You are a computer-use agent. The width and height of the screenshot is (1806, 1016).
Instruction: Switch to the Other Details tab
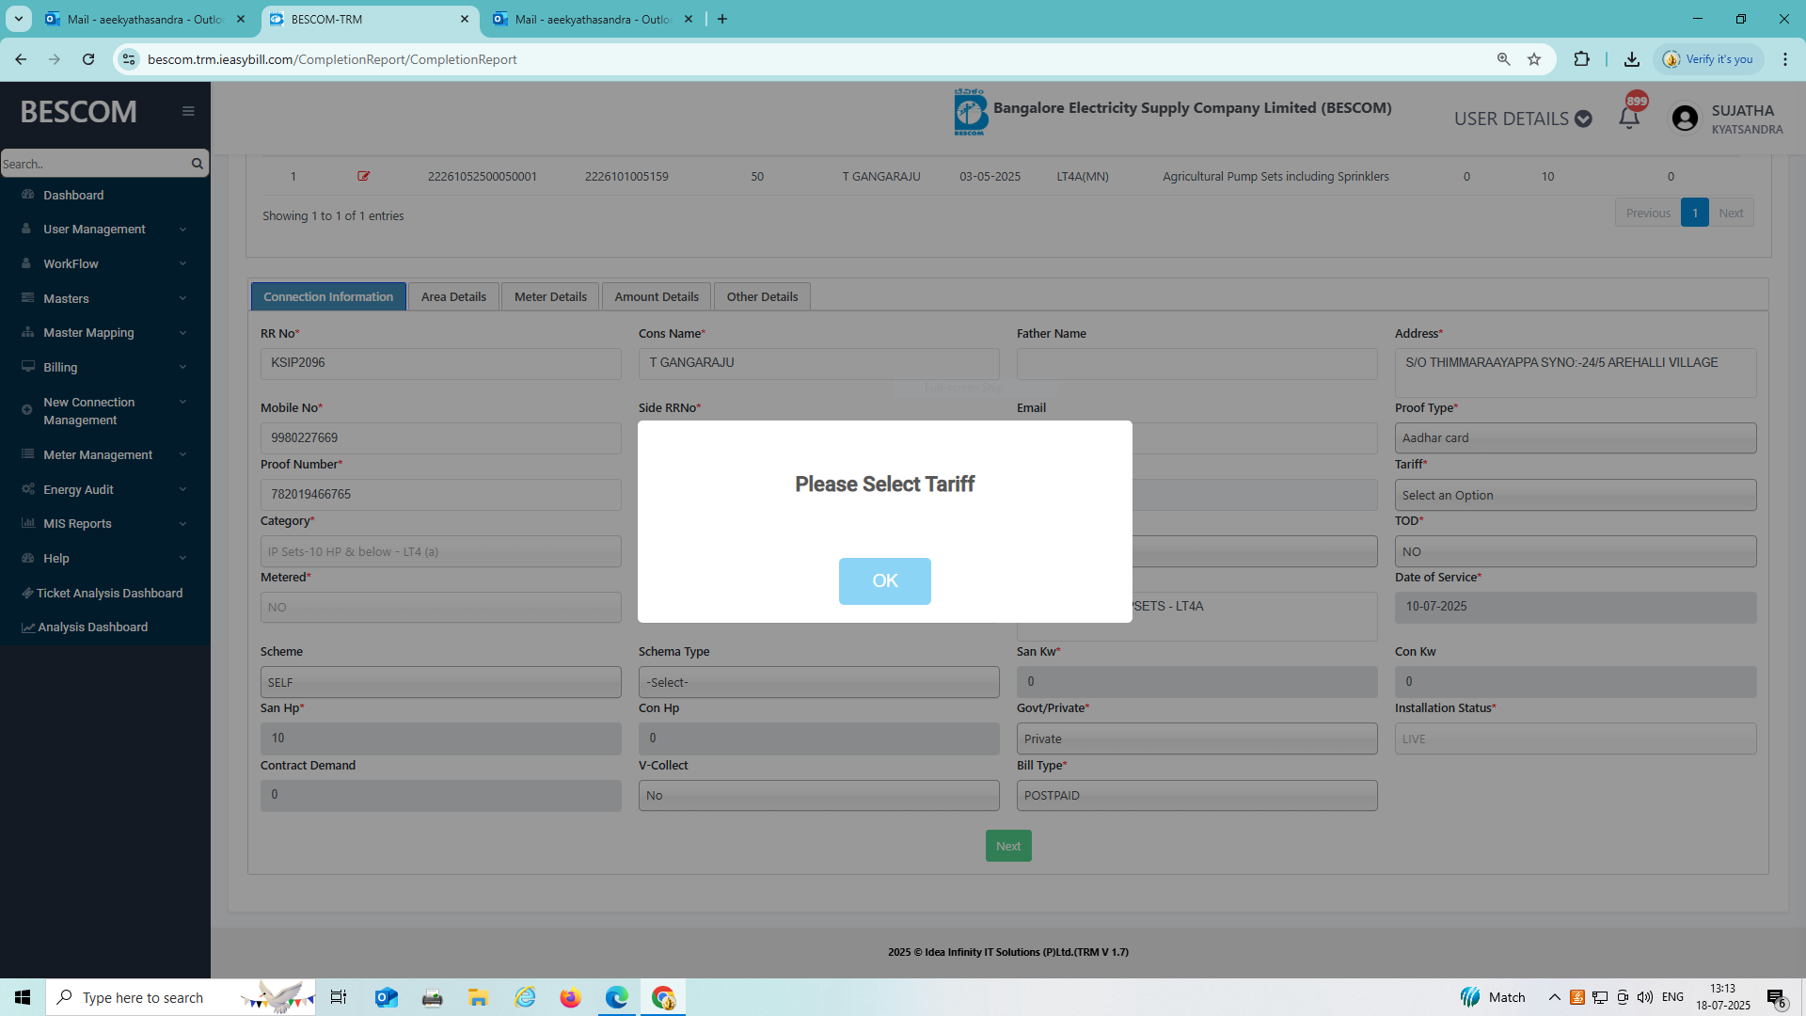762,296
